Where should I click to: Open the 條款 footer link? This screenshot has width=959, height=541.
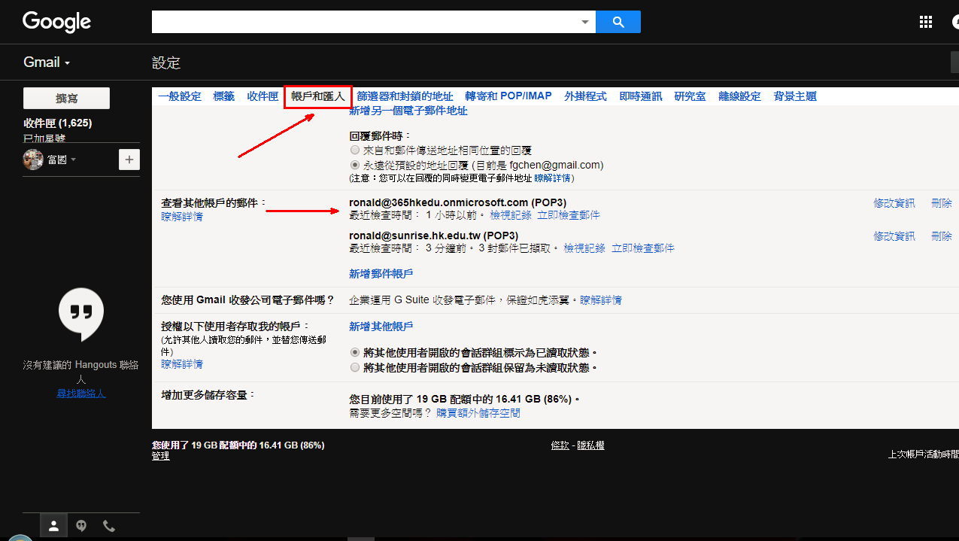click(560, 445)
